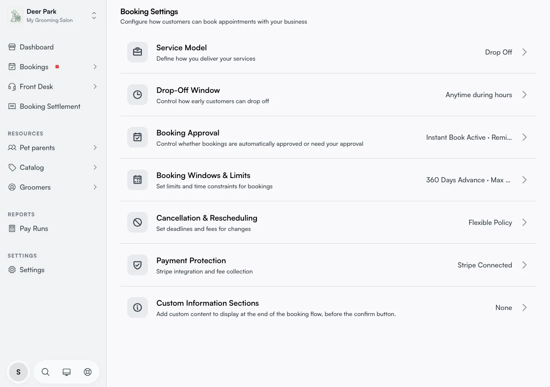Click the 'None' value for custom sections

coord(504,307)
